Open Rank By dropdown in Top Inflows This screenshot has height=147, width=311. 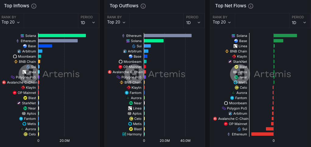tap(12, 20)
